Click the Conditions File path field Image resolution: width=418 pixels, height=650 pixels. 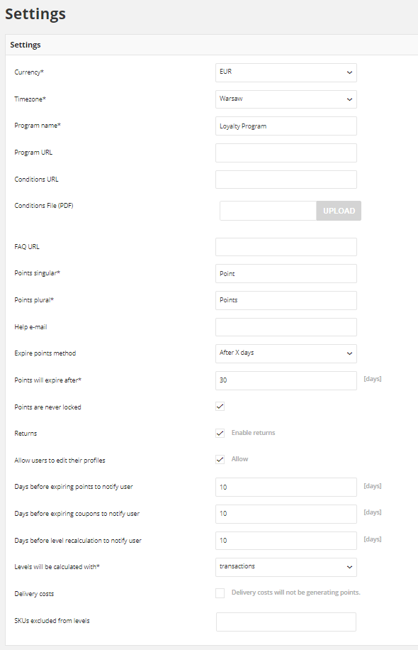click(x=269, y=211)
